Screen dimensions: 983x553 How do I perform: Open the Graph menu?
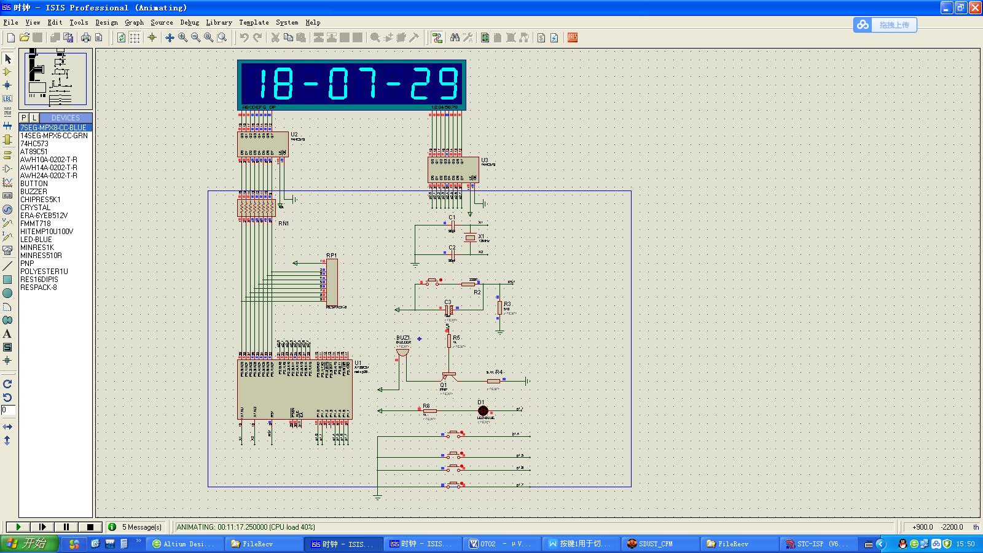point(134,22)
